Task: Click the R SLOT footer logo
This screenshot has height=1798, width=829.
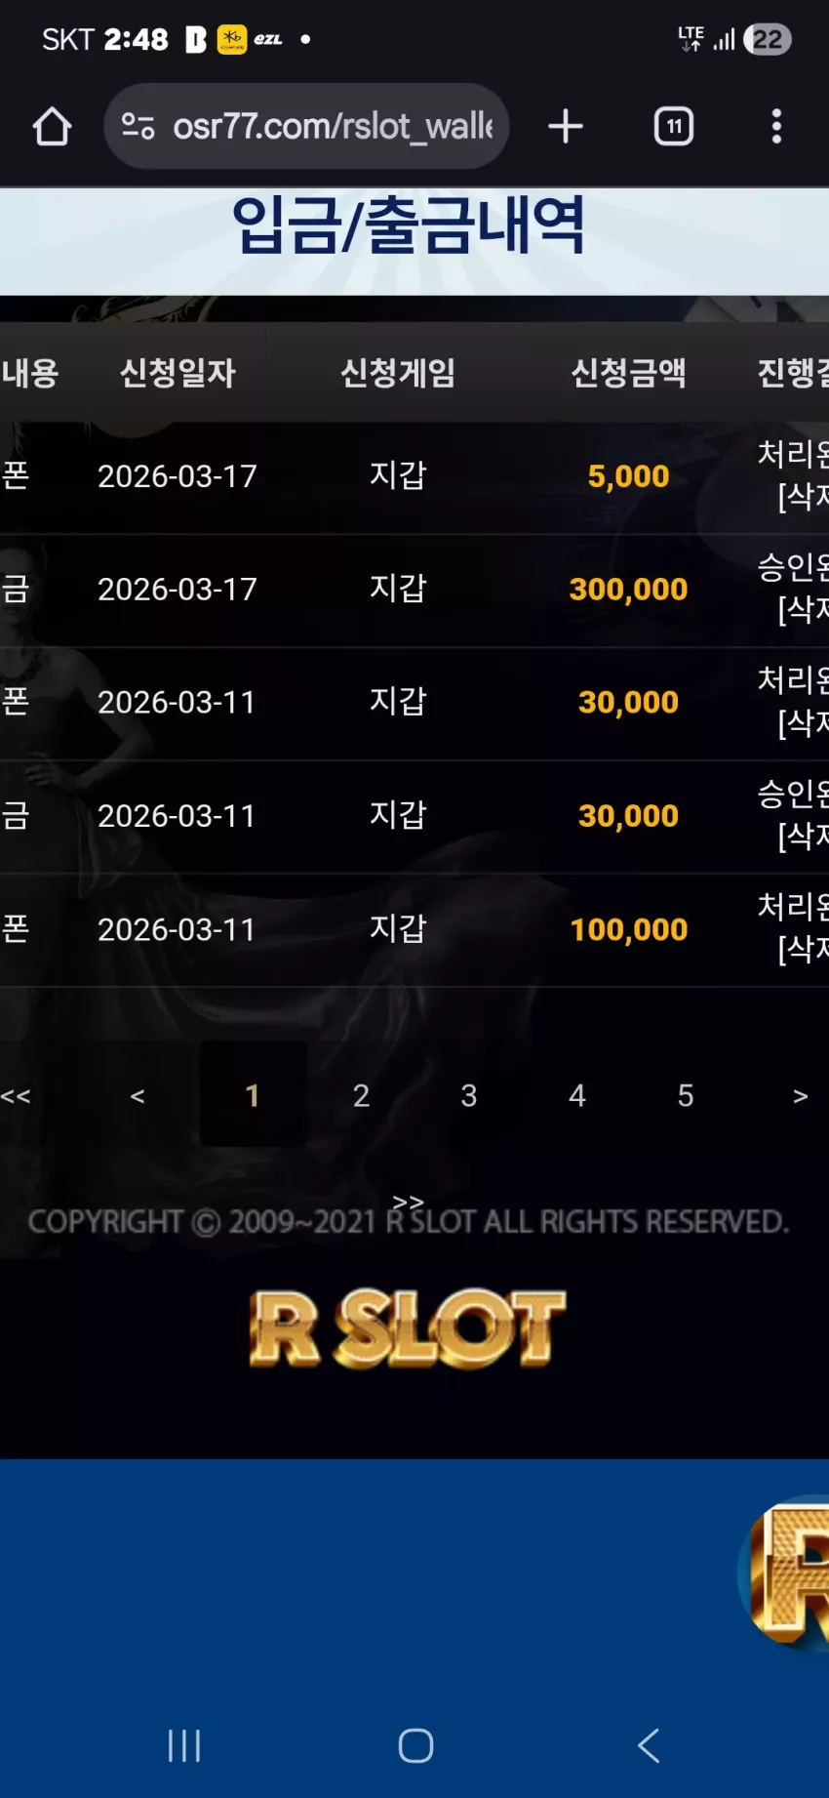Action: 407,1328
